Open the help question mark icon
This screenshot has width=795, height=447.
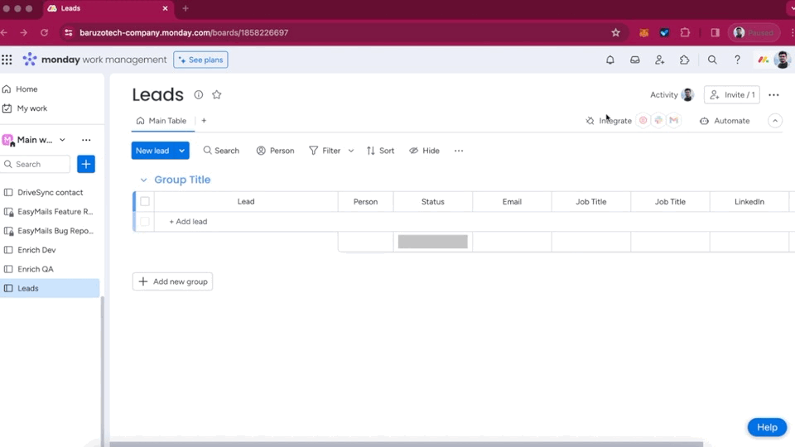click(737, 60)
